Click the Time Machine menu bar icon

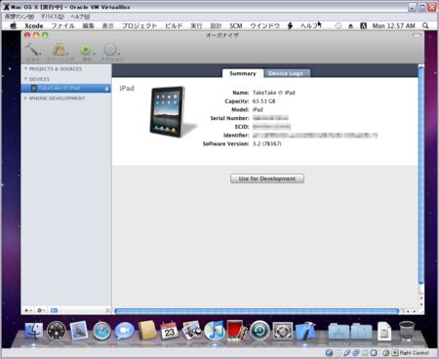click(x=339, y=26)
